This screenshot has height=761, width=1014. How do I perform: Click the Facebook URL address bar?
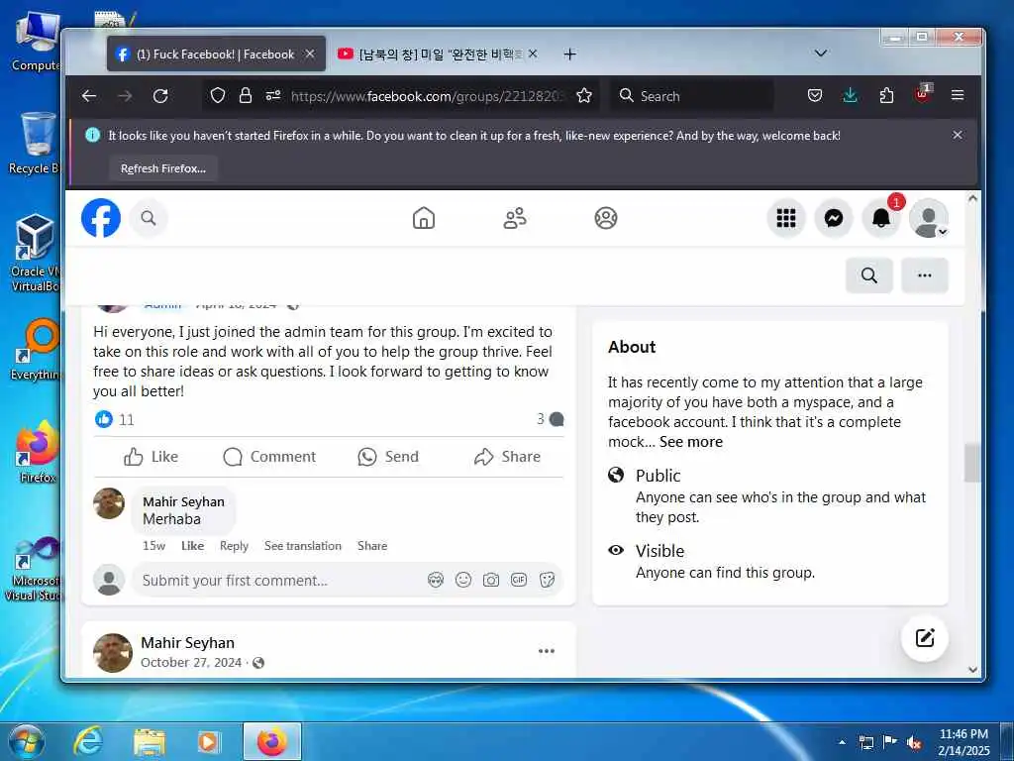pos(427,96)
